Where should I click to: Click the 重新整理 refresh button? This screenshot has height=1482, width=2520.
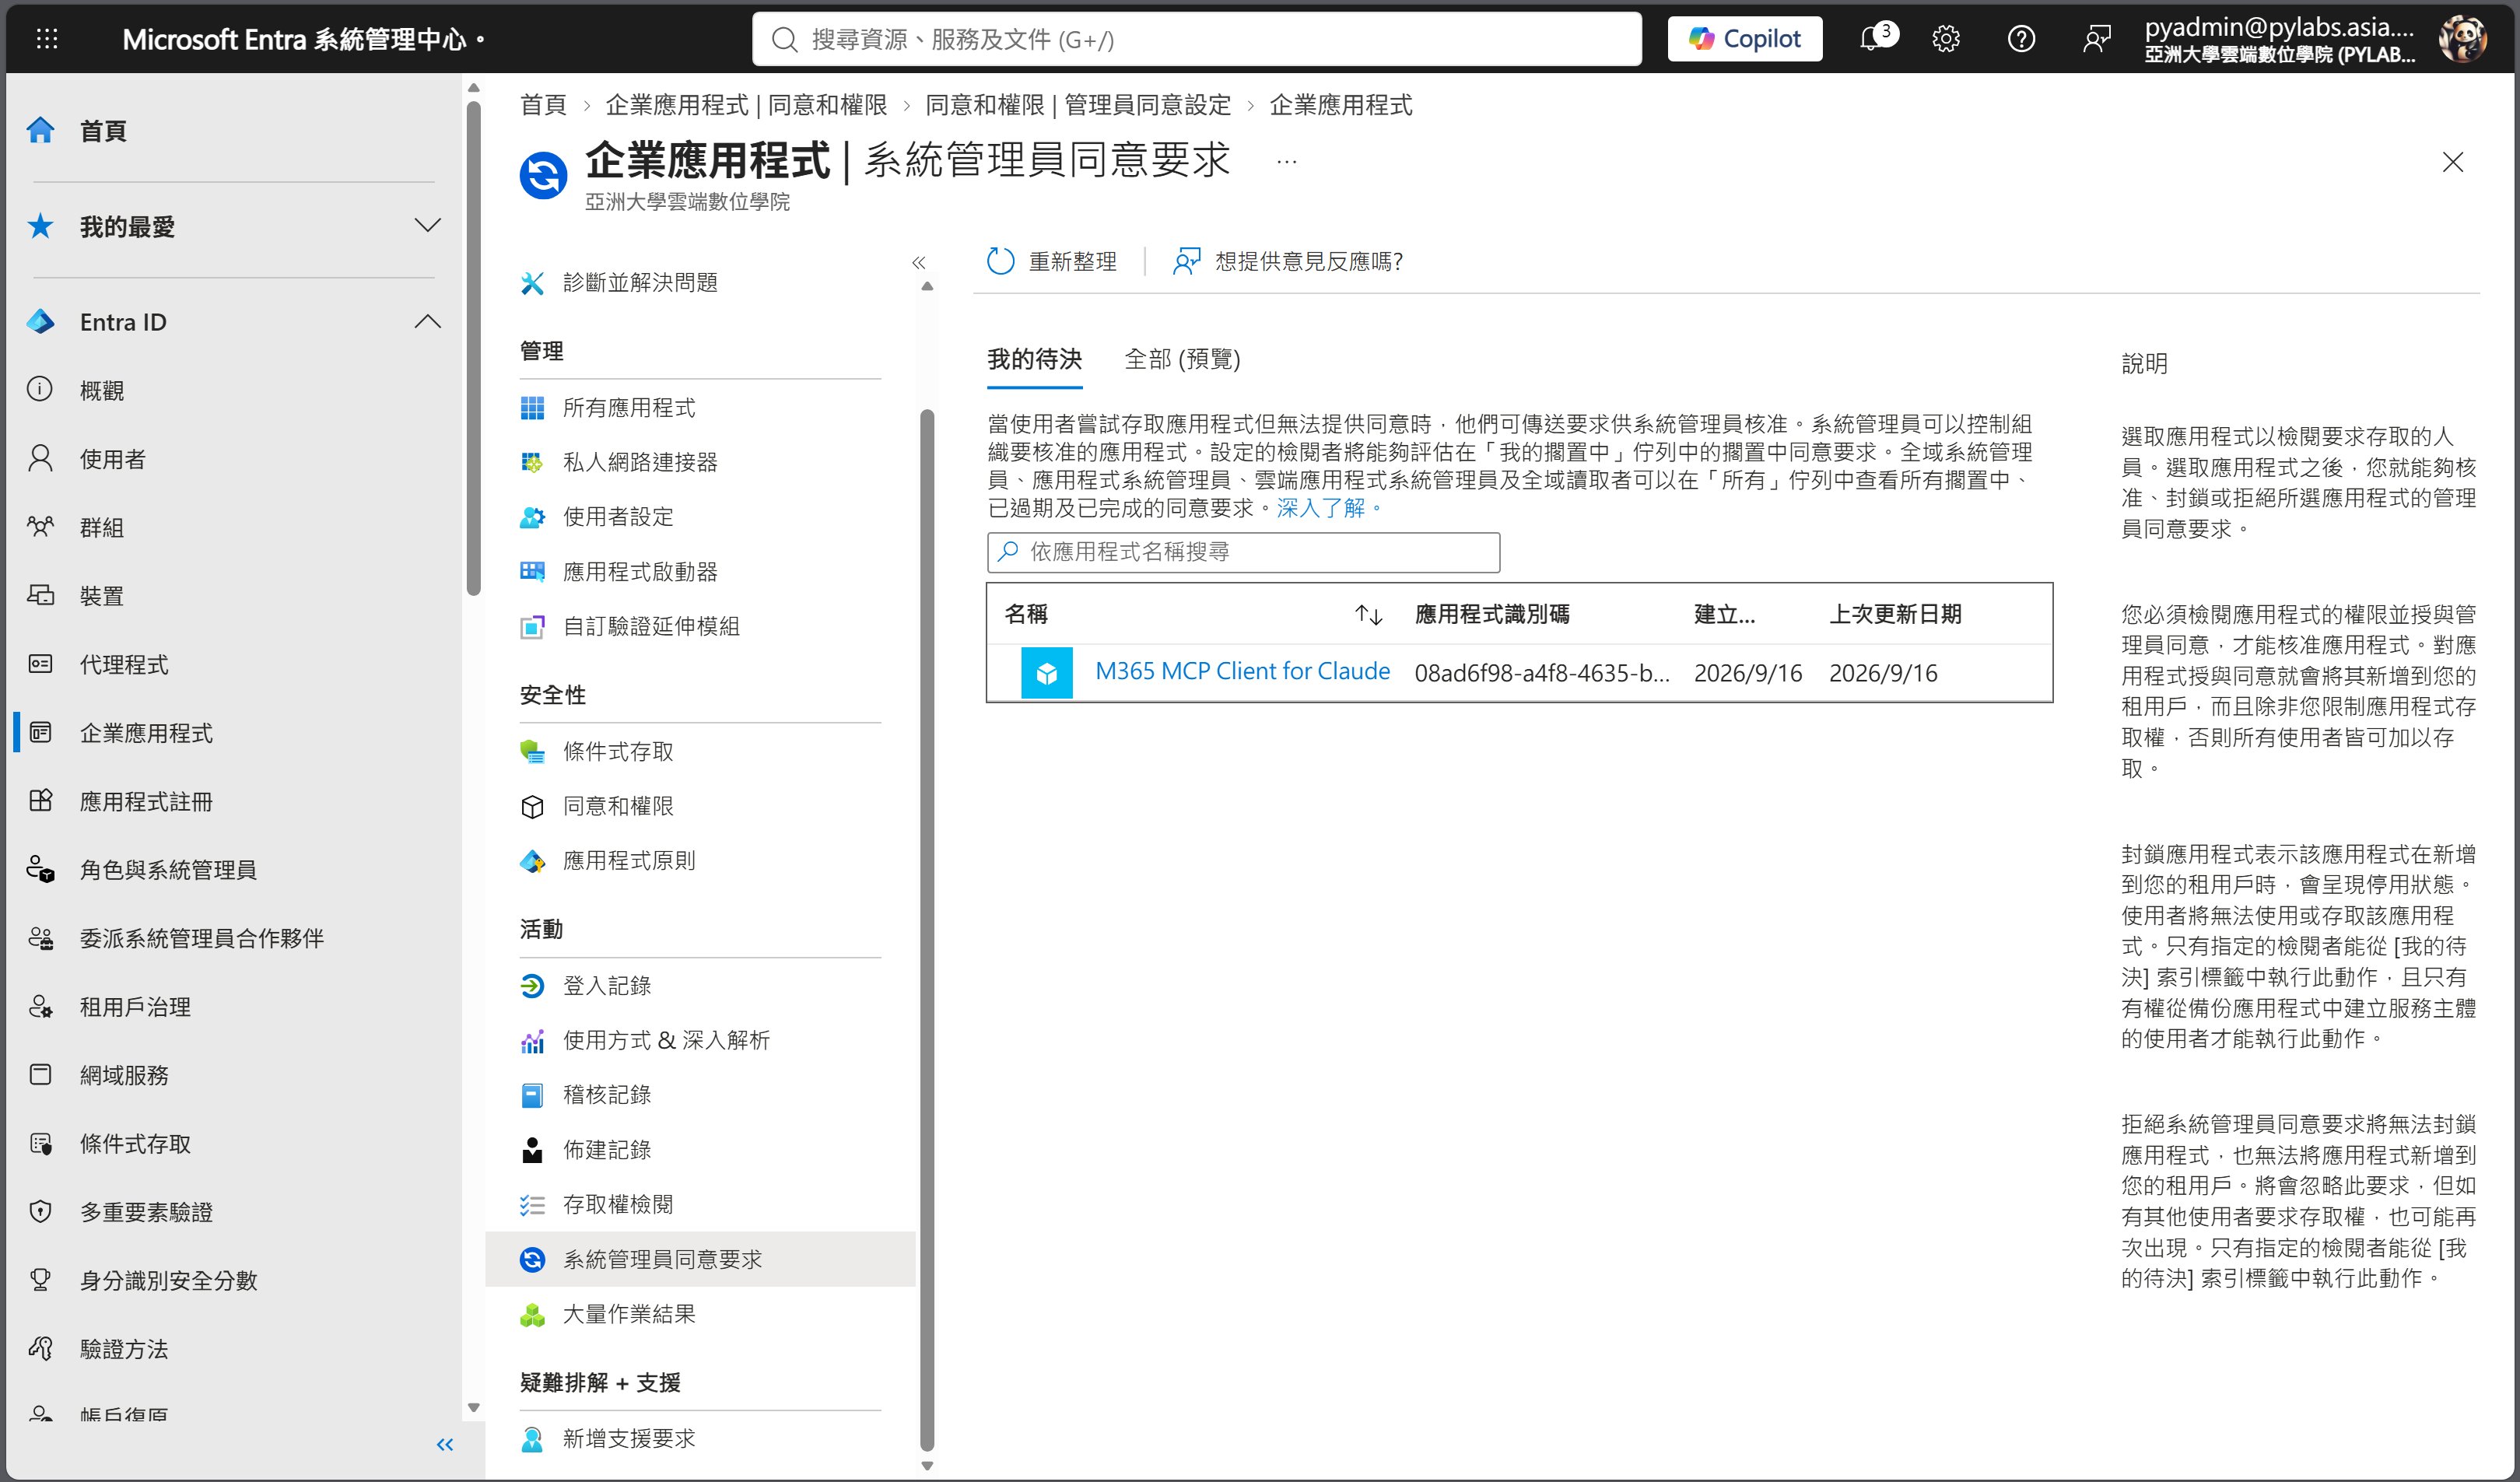pyautogui.click(x=1051, y=262)
